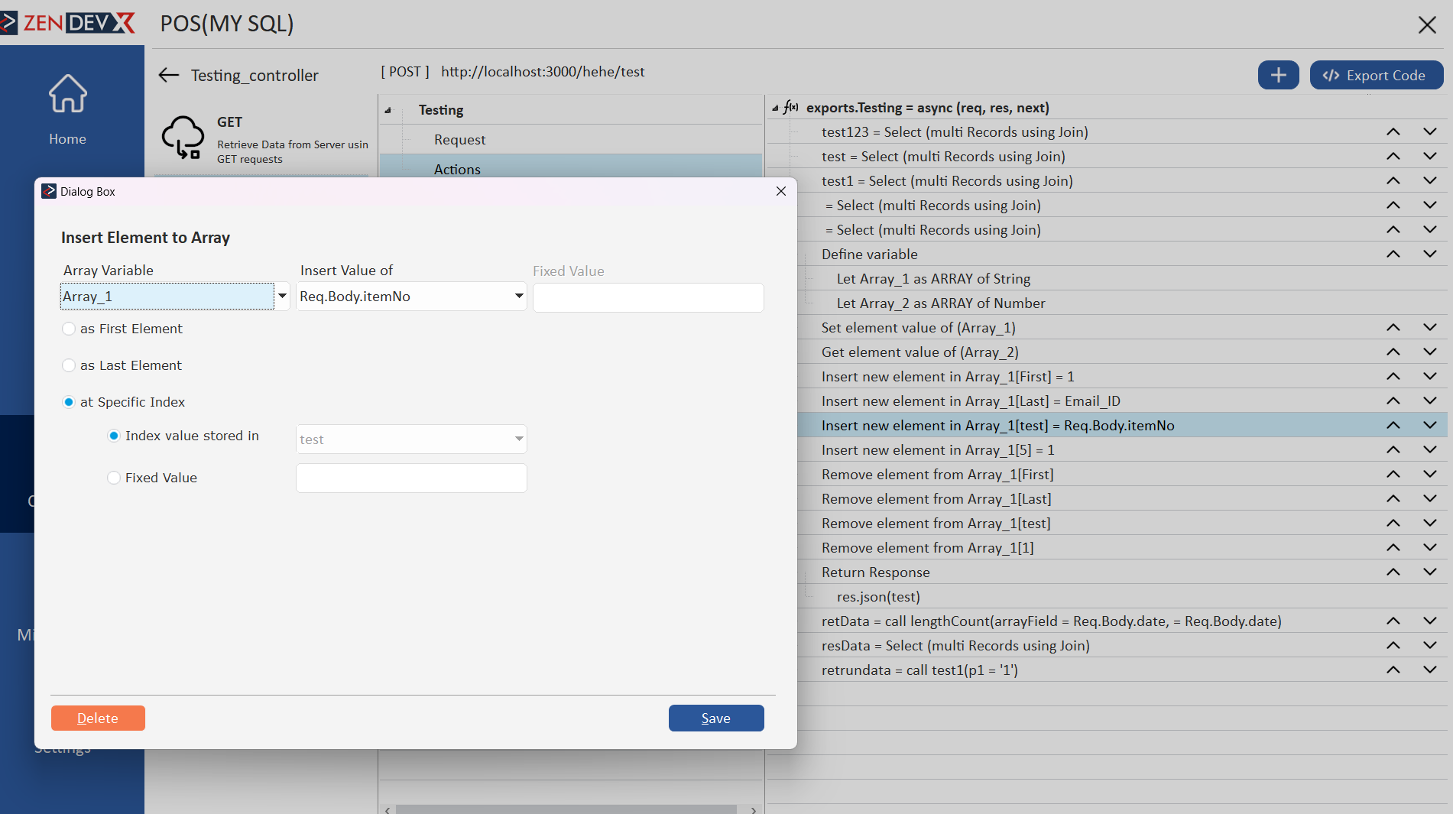1453x814 pixels.
Task: Choose the Fixed Value index radio button
Action: [x=114, y=478]
